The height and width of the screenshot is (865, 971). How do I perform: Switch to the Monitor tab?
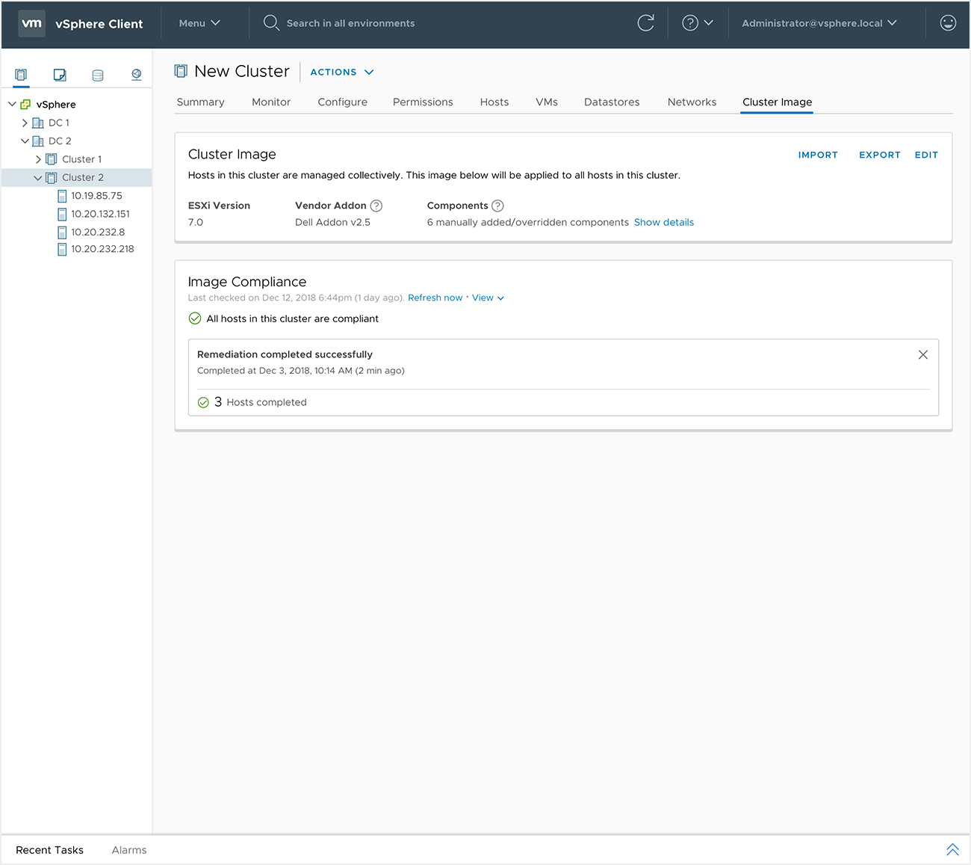(x=270, y=102)
